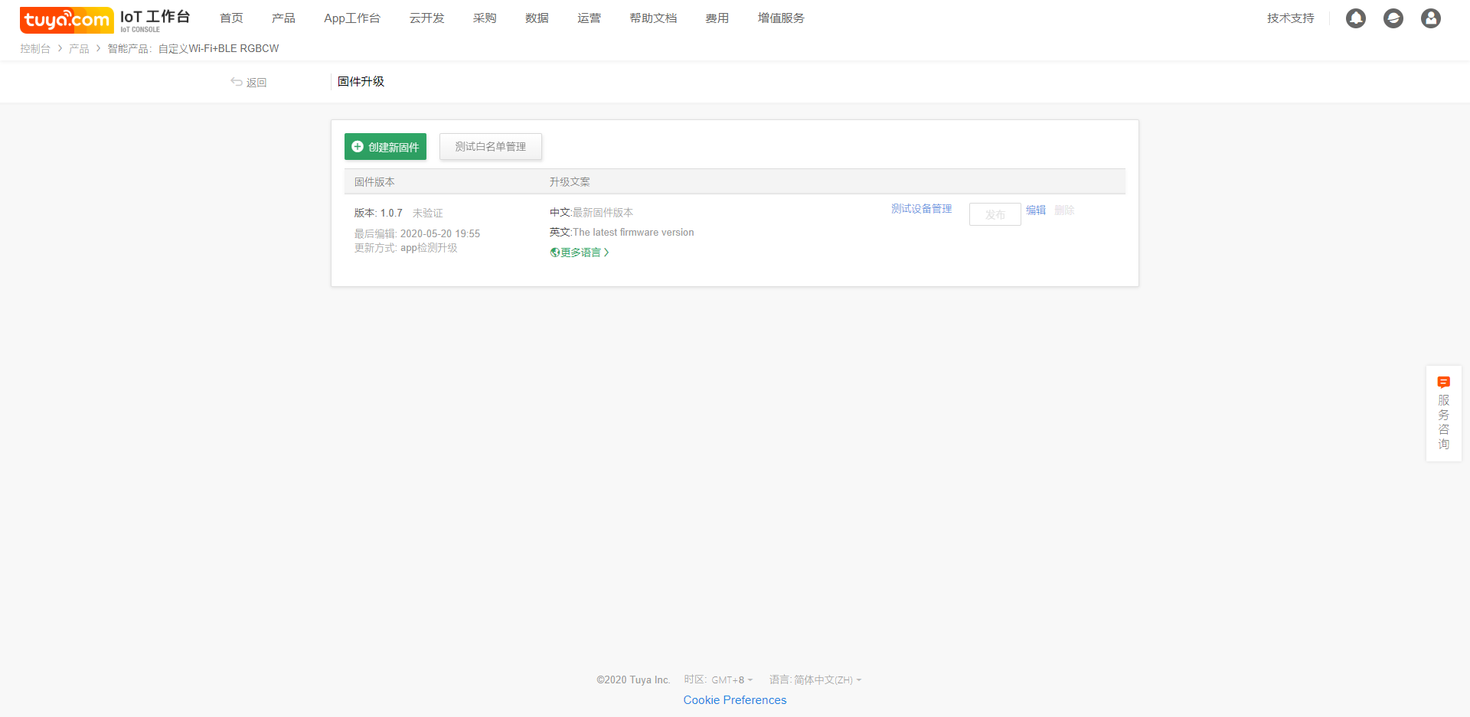Click the 编辑 edit link
Viewport: 1470px width, 717px height.
click(x=1035, y=210)
